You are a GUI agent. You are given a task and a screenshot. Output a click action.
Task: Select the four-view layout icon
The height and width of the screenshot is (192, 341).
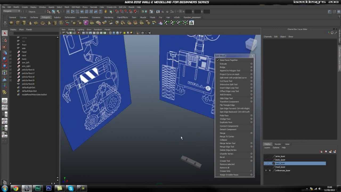5,107
